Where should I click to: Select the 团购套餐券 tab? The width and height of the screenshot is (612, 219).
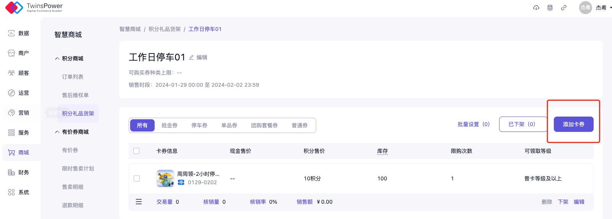coord(264,125)
